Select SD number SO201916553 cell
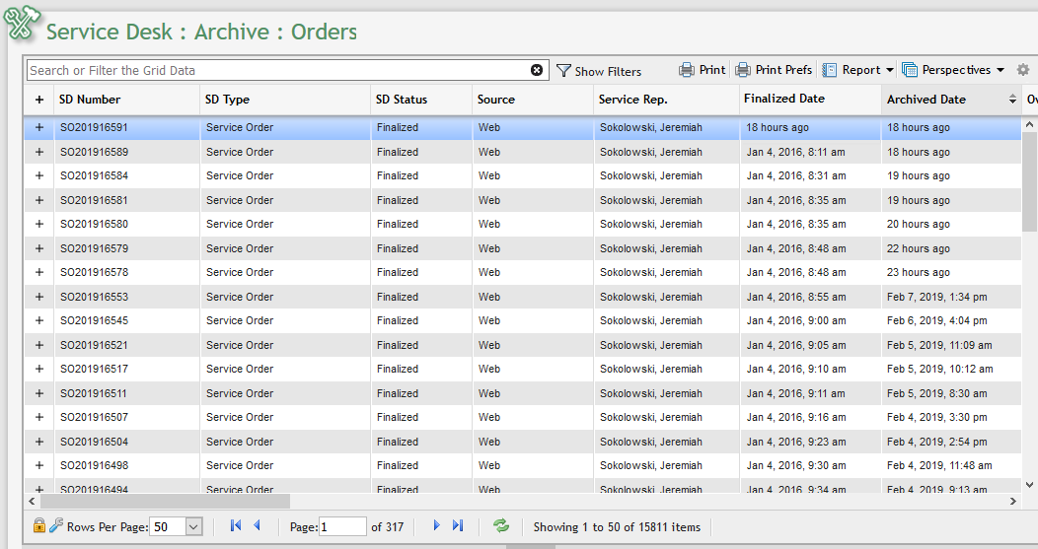The image size is (1038, 549). 94,297
